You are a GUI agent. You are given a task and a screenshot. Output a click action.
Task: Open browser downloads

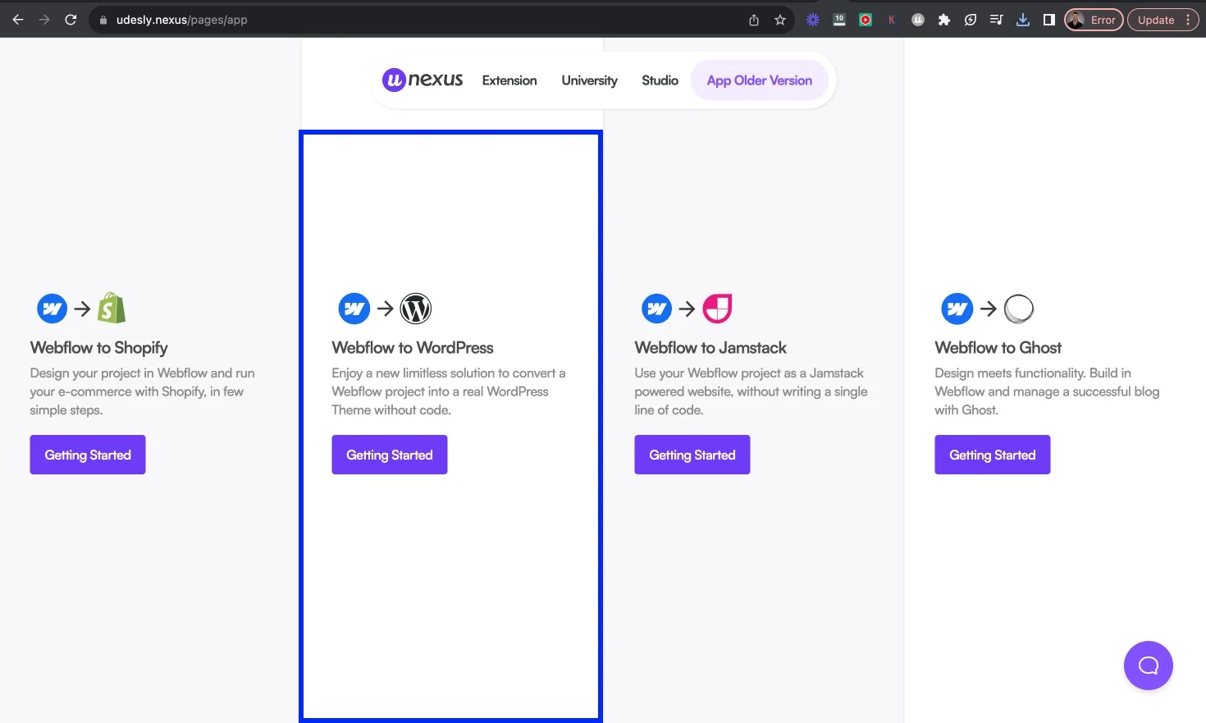click(1023, 20)
